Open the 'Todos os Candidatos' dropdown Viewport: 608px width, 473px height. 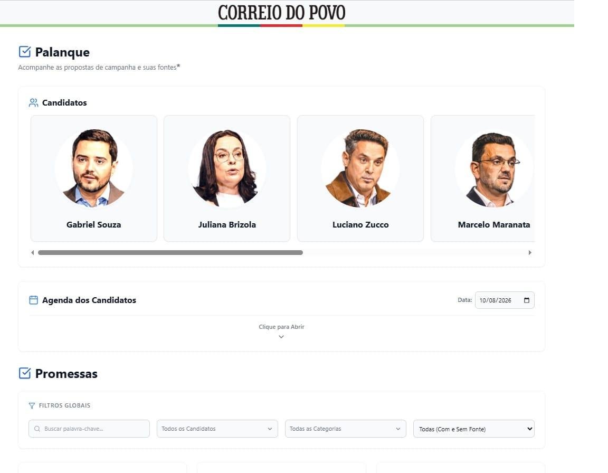click(217, 429)
